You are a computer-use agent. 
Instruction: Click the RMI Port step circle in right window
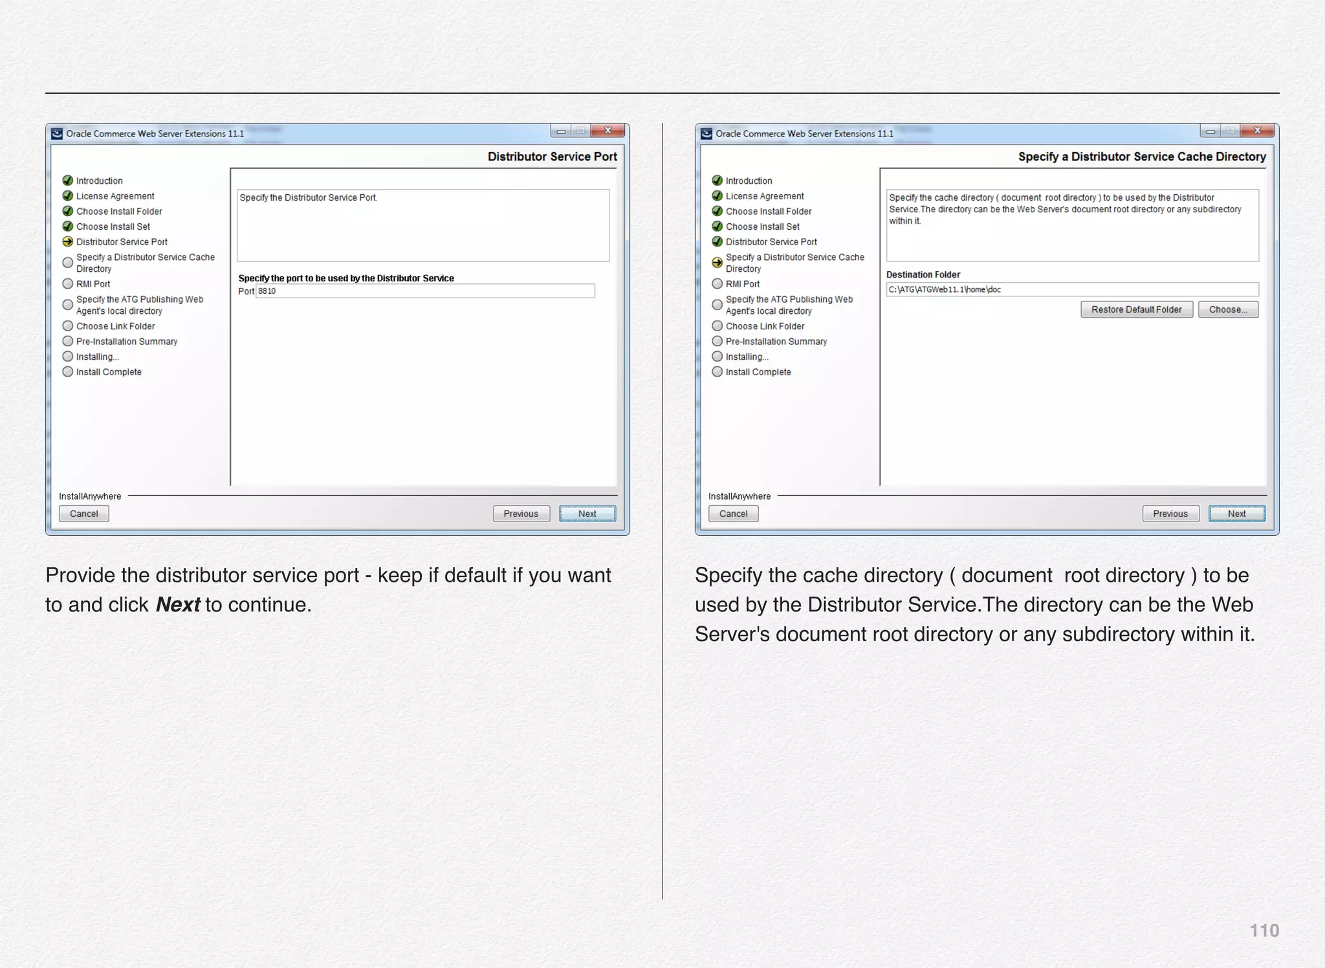pyautogui.click(x=717, y=283)
